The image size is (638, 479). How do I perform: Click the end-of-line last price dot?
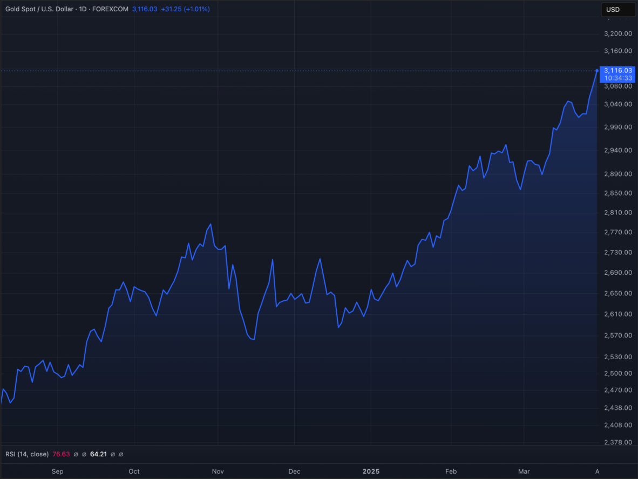pos(597,70)
